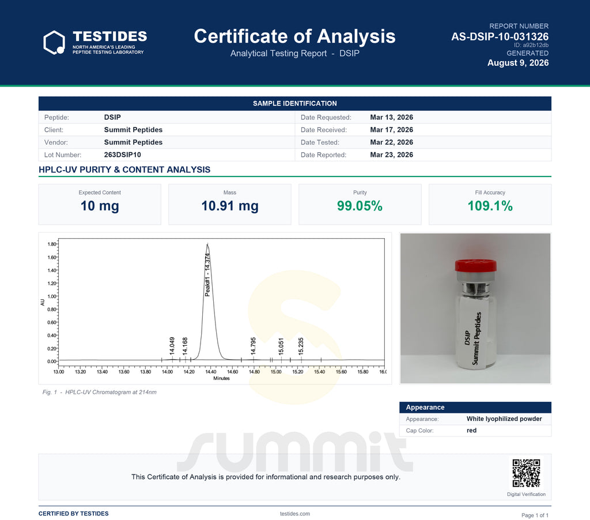Click the Page 1 of 1 indicator
This screenshot has width=590, height=520.
tap(535, 515)
